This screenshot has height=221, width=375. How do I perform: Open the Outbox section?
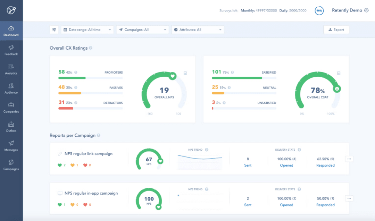point(11,127)
